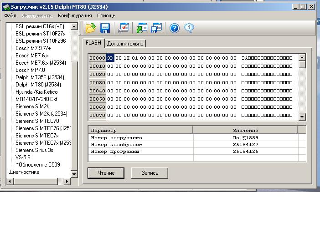Select Delphi MT35E (J2534) in tree
The image size is (320, 233).
click(x=40, y=77)
